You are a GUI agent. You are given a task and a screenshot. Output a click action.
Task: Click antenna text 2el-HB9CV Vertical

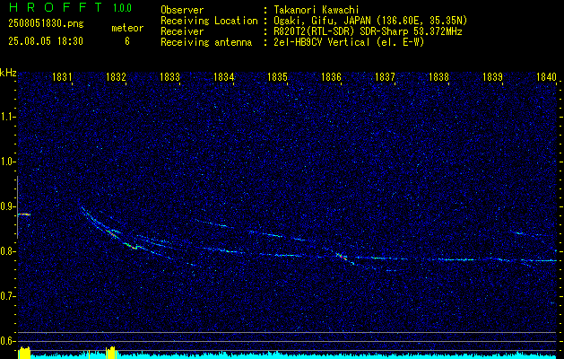(x=322, y=42)
